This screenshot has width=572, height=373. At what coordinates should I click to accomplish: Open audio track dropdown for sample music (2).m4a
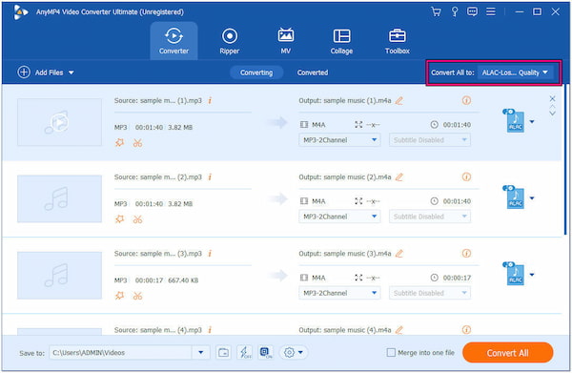click(x=339, y=217)
